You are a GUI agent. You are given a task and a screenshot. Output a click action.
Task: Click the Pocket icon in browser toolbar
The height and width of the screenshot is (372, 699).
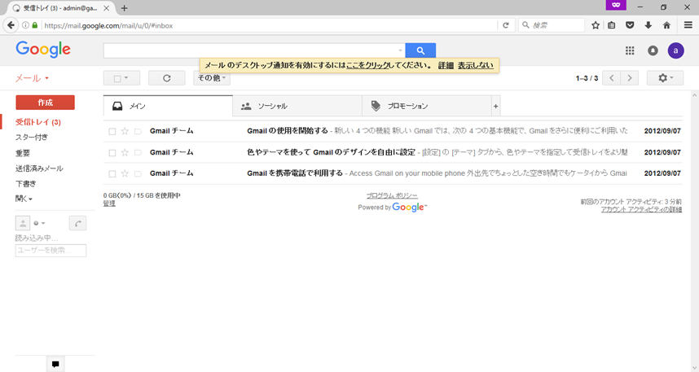click(630, 25)
